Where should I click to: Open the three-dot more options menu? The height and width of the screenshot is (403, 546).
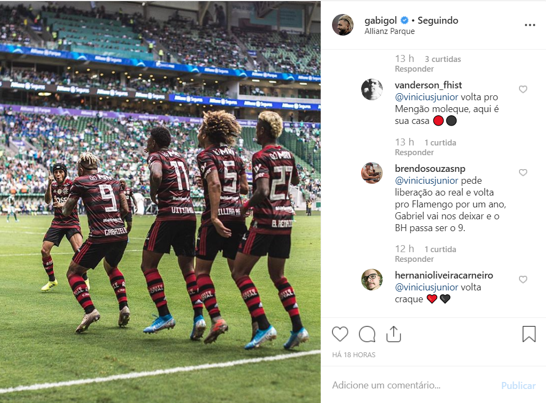[x=530, y=25]
